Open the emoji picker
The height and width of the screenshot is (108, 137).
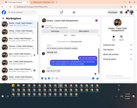93,78
